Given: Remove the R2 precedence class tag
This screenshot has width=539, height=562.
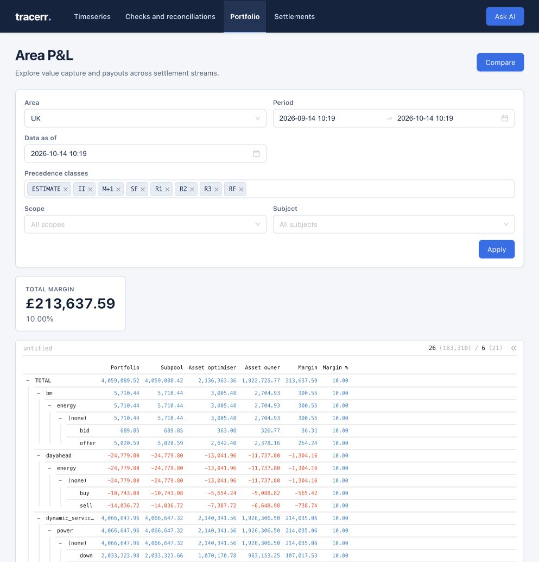Looking at the screenshot, I should (x=192, y=189).
